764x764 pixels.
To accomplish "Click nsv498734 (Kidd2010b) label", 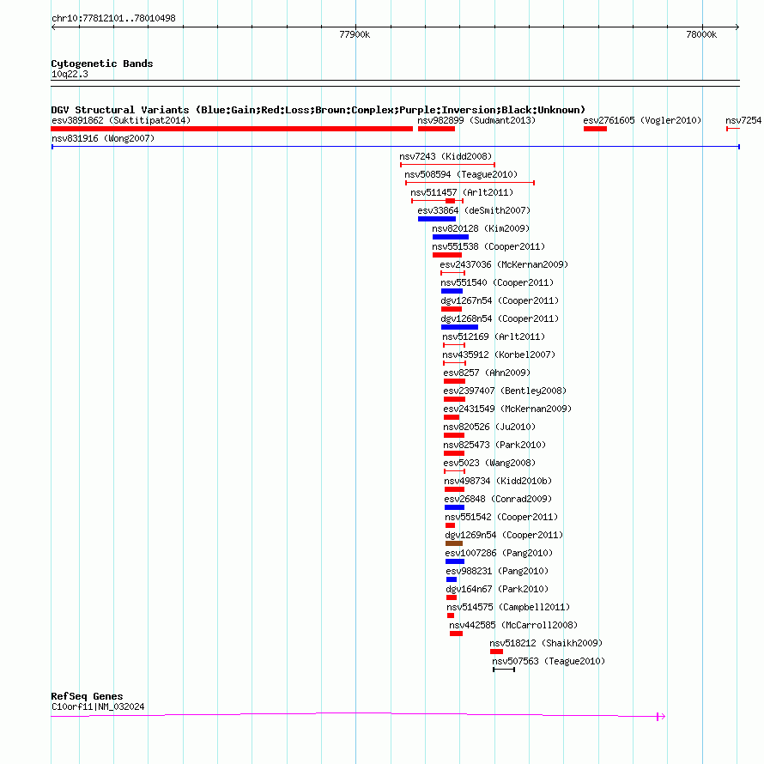I will click(x=498, y=481).
